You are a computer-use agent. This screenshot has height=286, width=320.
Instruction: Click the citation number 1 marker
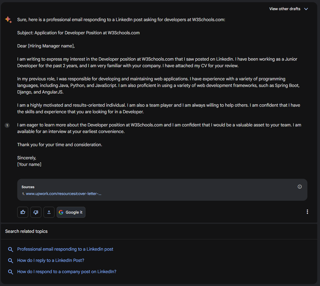pyautogui.click(x=7, y=125)
